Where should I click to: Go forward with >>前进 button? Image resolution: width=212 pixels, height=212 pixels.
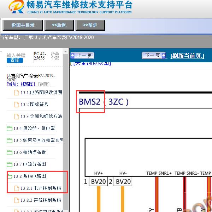pyautogui.click(x=90, y=25)
